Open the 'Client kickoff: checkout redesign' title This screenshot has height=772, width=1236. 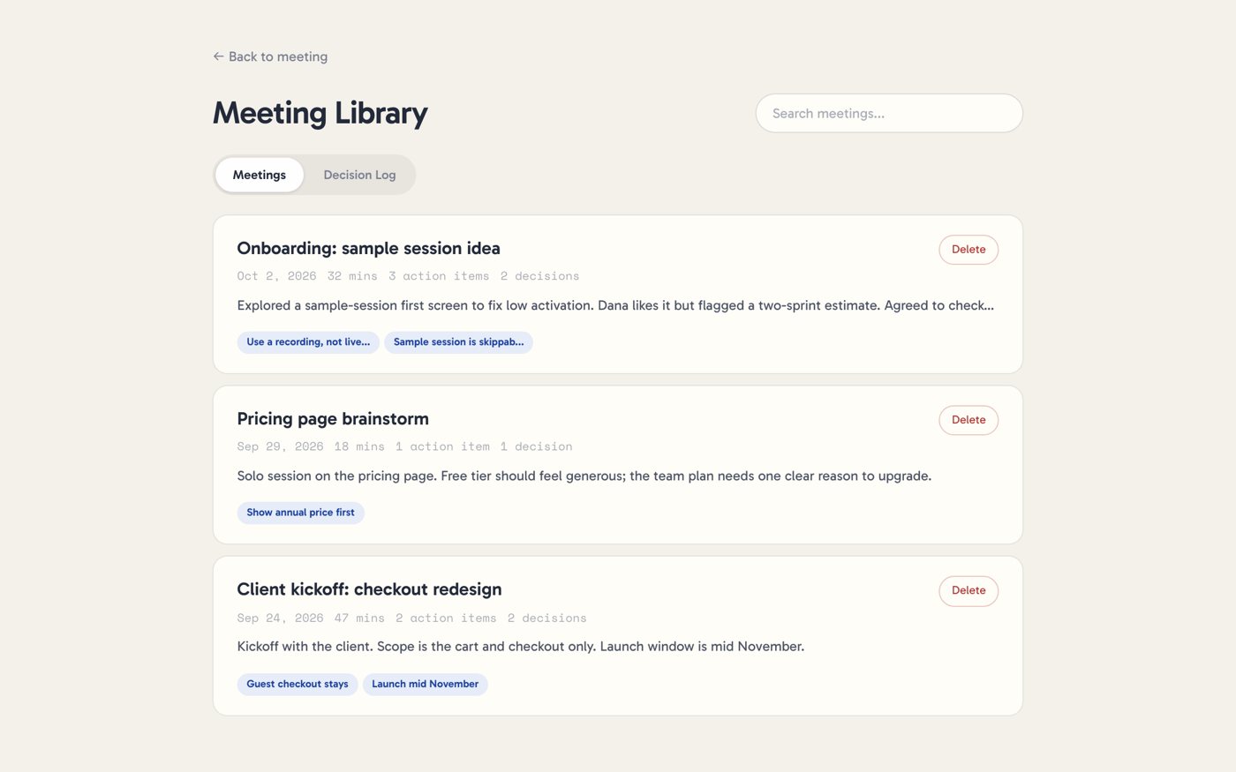click(369, 589)
